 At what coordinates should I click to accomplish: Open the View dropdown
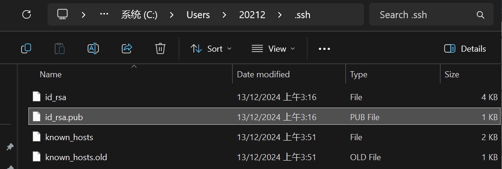point(273,48)
